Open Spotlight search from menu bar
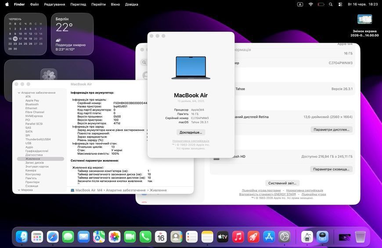The height and width of the screenshot is (248, 382). tap(331, 4)
